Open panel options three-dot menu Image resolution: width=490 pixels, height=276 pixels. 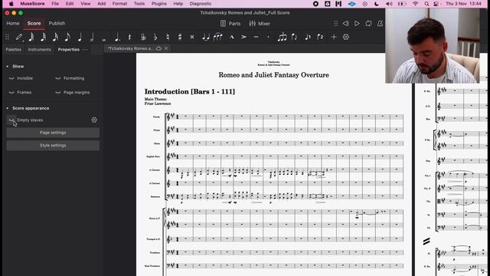point(85,49)
